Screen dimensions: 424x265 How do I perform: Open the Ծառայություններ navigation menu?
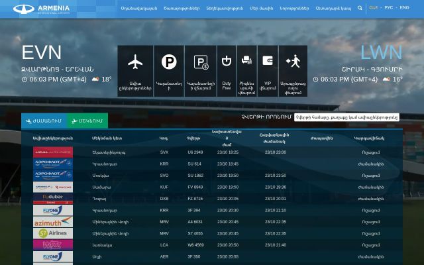pyautogui.click(x=182, y=9)
